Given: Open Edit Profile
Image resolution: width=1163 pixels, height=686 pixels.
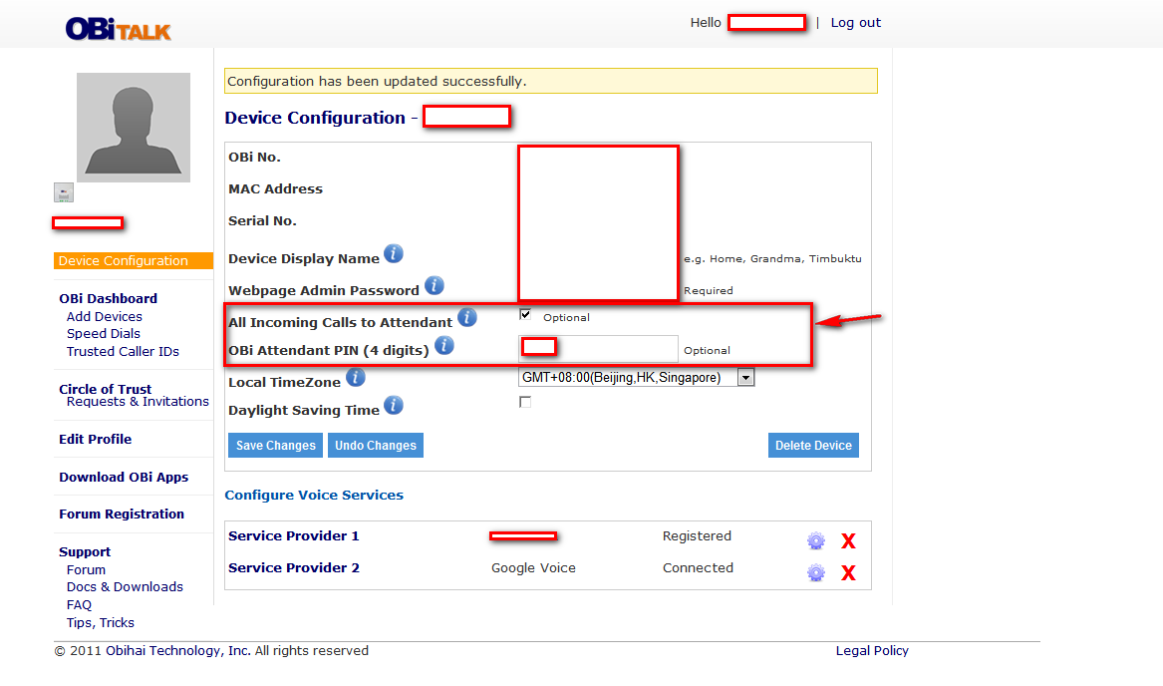Looking at the screenshot, I should point(95,439).
